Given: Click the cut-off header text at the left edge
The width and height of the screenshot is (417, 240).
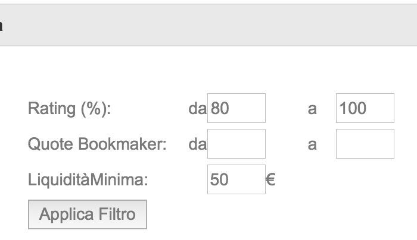Looking at the screenshot, I should pos(1,26).
